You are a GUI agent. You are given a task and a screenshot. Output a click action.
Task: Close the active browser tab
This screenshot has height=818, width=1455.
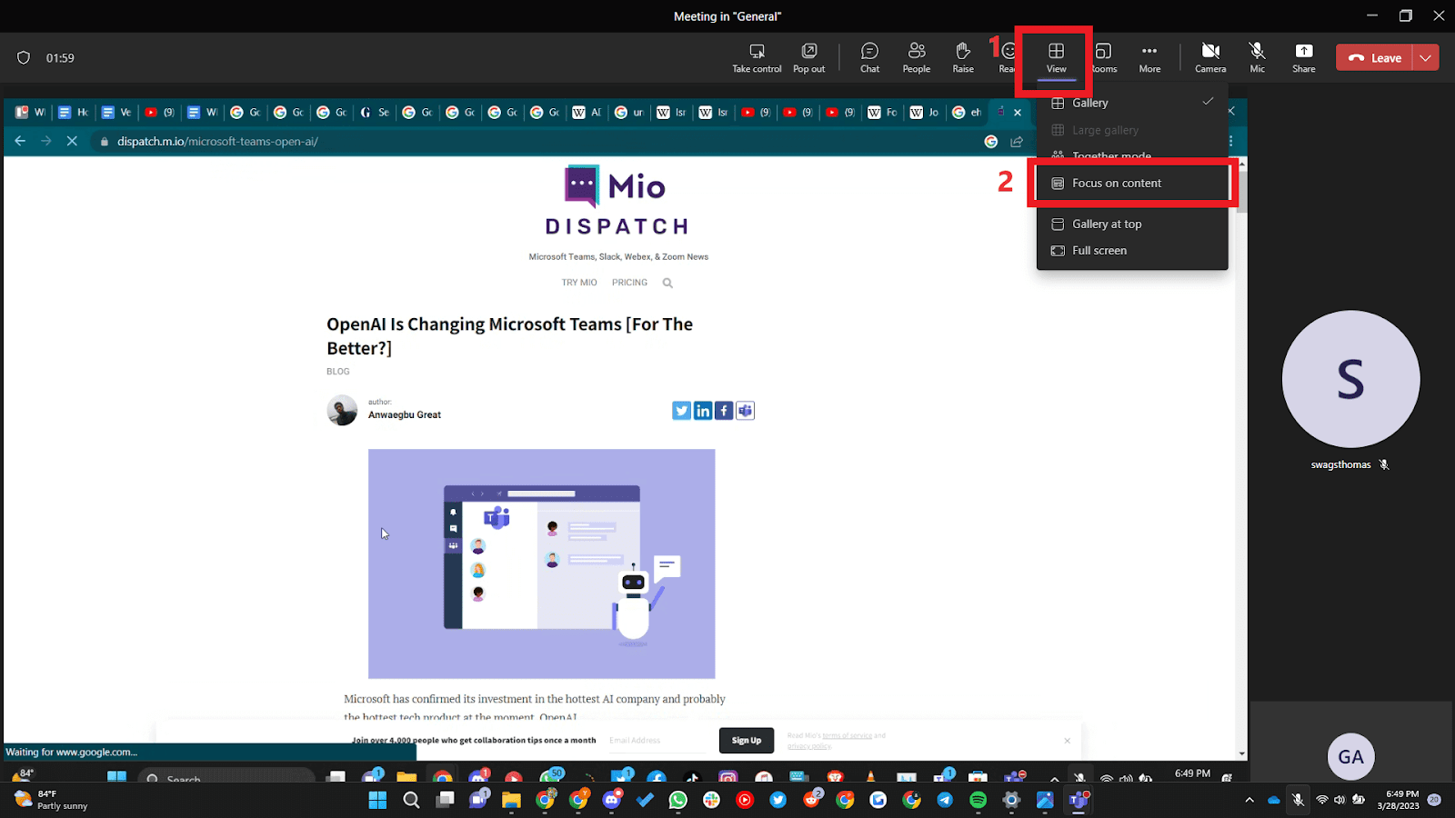click(1018, 113)
